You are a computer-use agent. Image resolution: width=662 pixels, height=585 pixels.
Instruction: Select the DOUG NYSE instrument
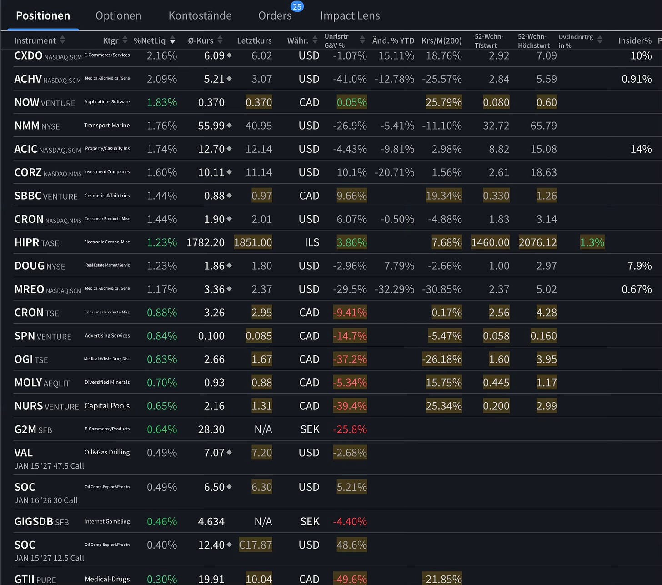click(40, 266)
